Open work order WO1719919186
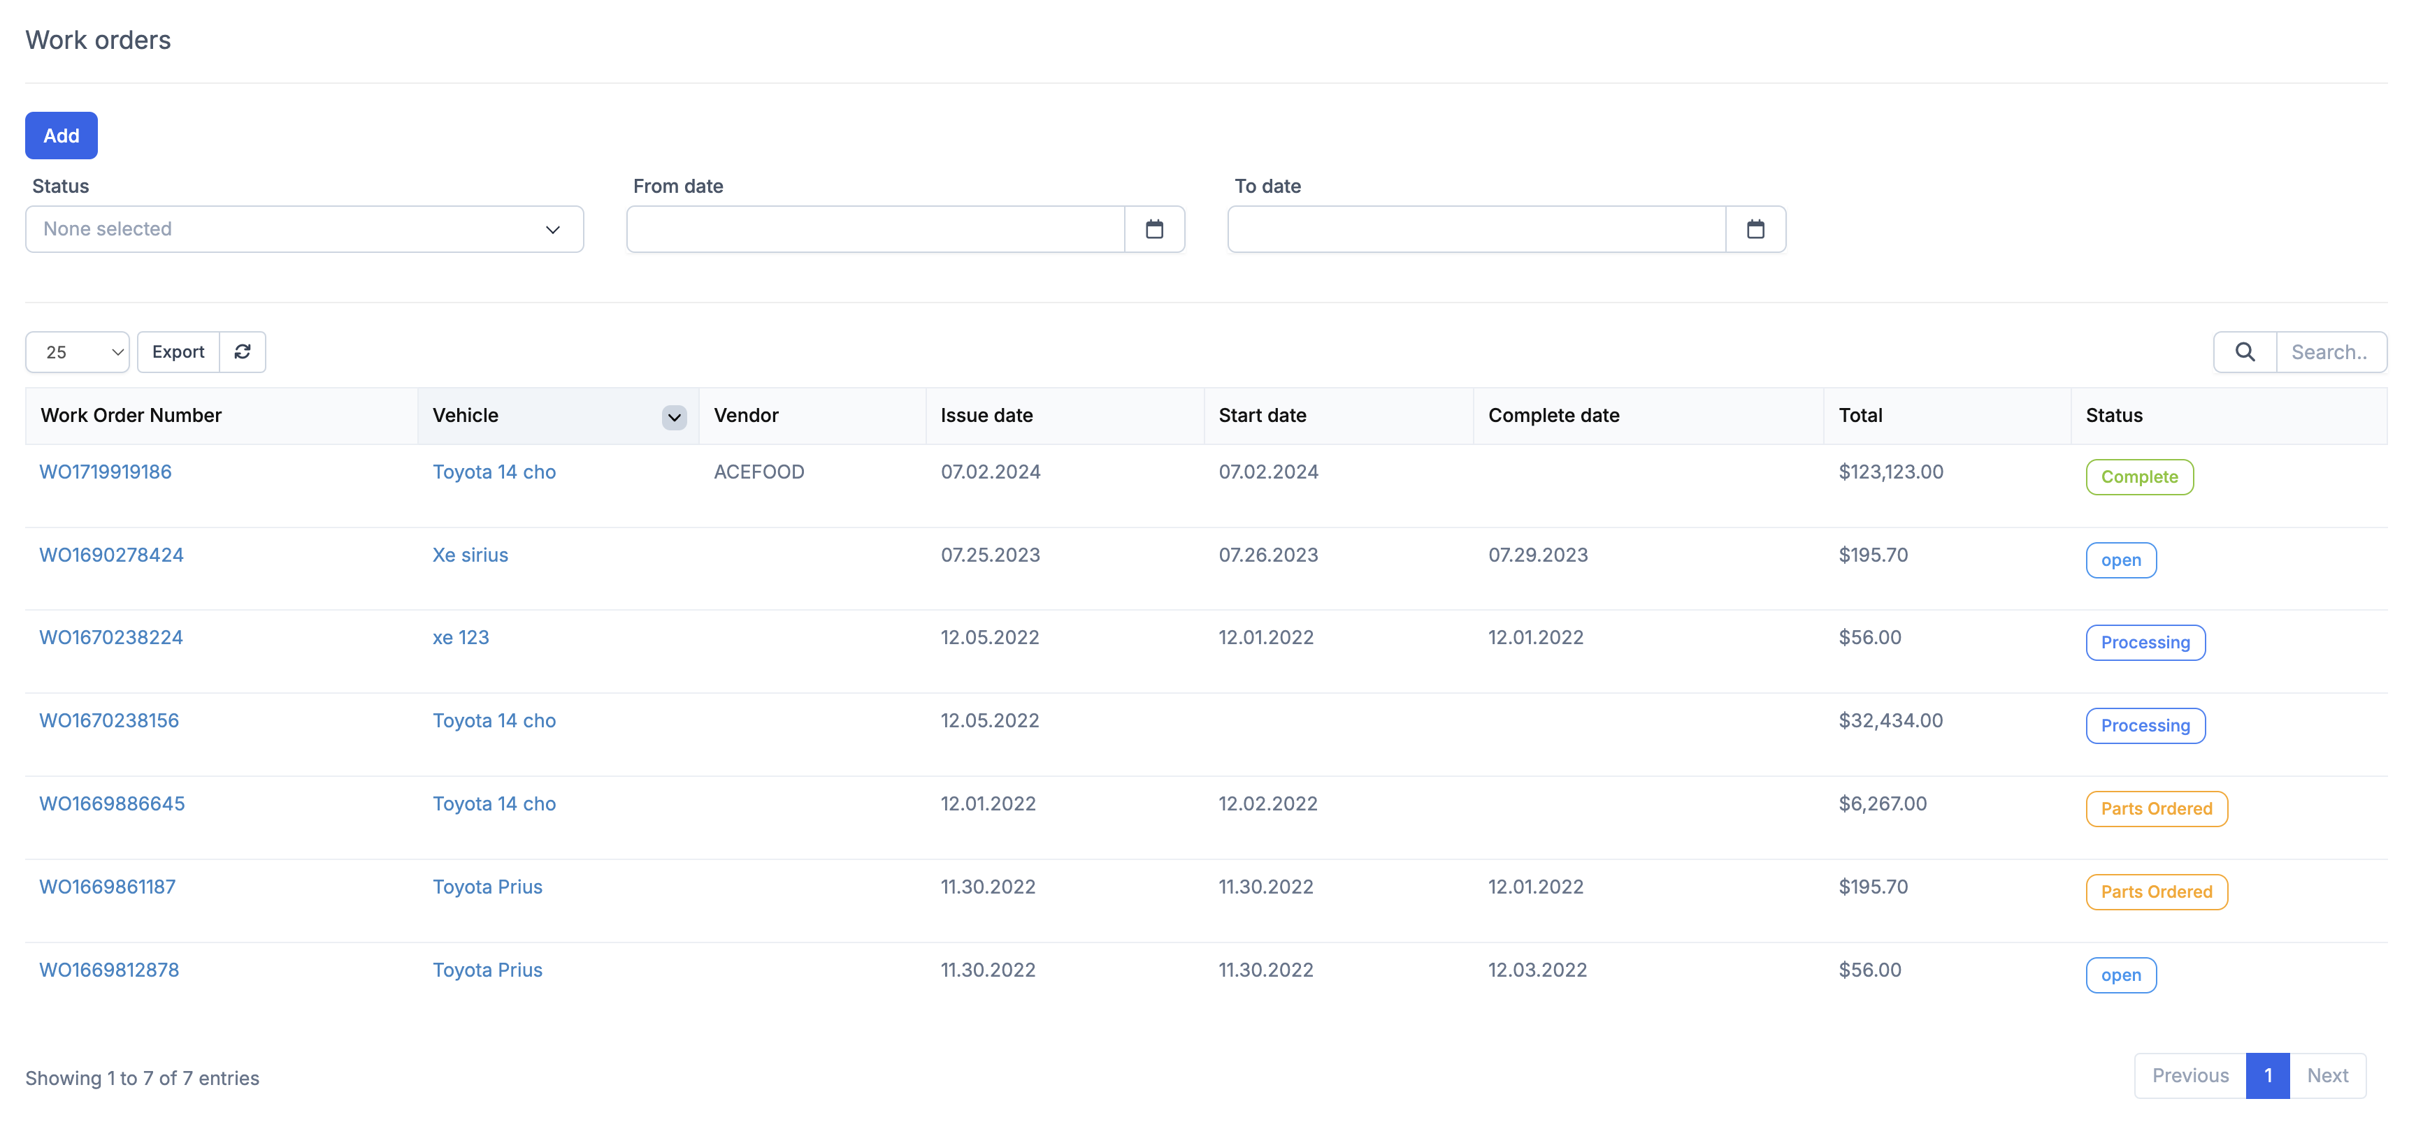 pyautogui.click(x=106, y=471)
